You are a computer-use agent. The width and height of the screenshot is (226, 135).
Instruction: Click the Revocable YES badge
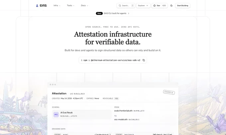pyautogui.click(x=116, y=99)
